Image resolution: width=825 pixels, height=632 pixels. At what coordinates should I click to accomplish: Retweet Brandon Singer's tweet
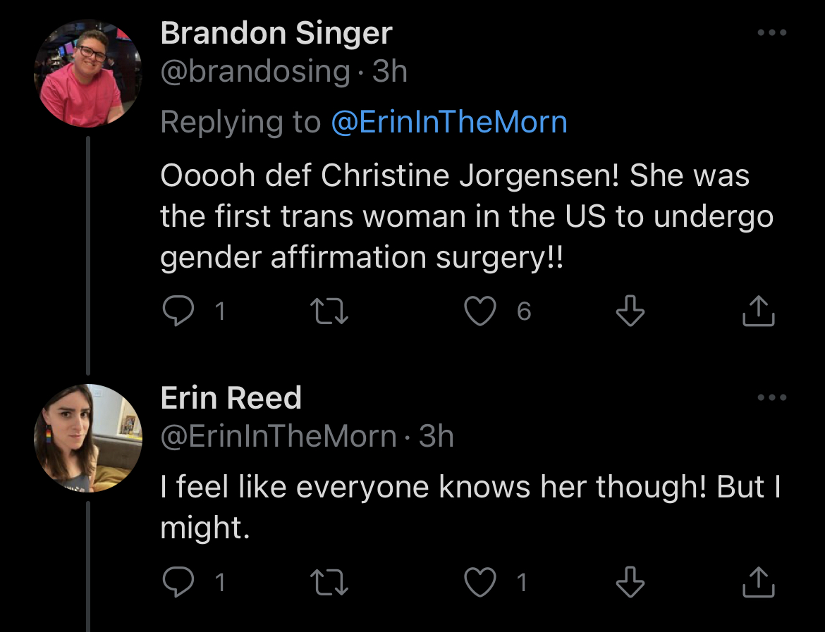tap(329, 311)
